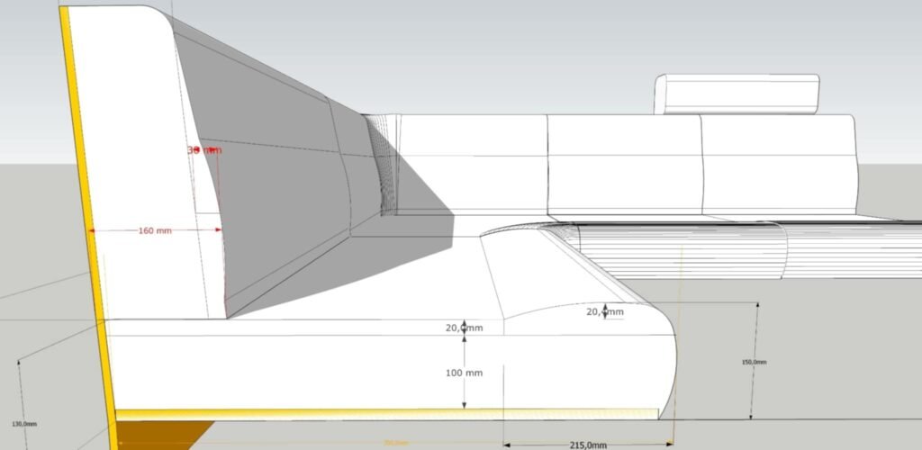Screen dimensions: 922x450
Task: Click the yellow base strip under the seat
Action: coord(387,414)
